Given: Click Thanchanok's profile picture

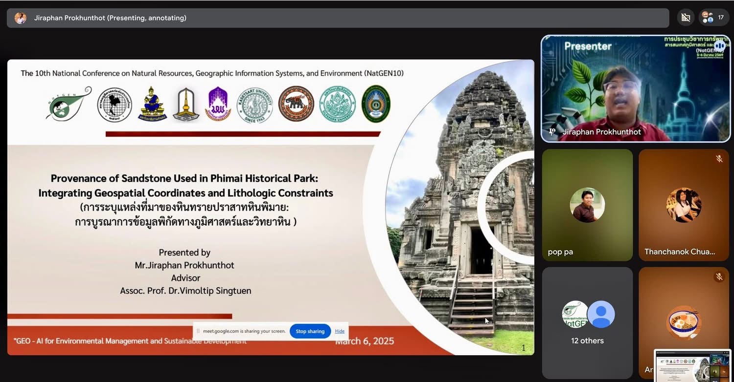Looking at the screenshot, I should click(x=684, y=205).
